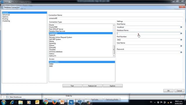This screenshot has width=186, height=105.
Task: Click the Explore button
Action: 113,86
